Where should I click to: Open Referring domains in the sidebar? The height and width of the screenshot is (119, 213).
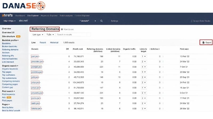coord(10,49)
